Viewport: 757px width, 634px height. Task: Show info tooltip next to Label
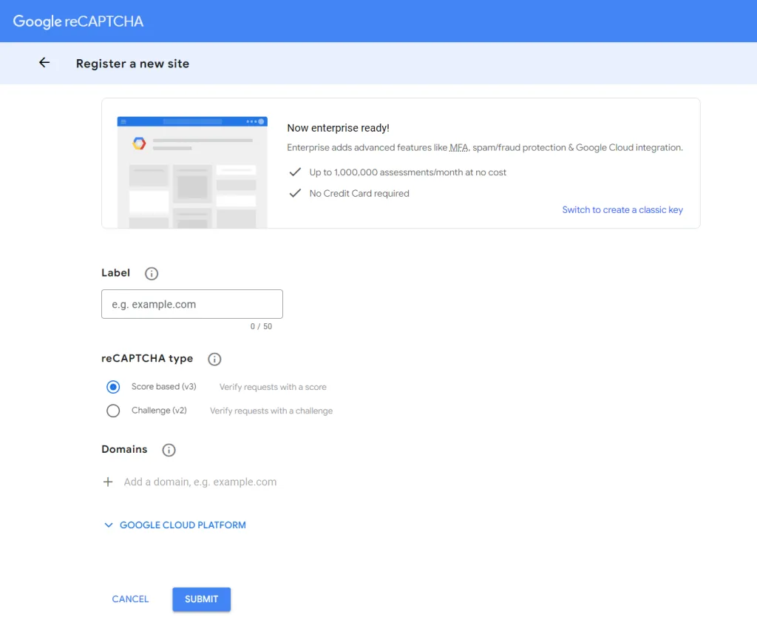pos(152,274)
